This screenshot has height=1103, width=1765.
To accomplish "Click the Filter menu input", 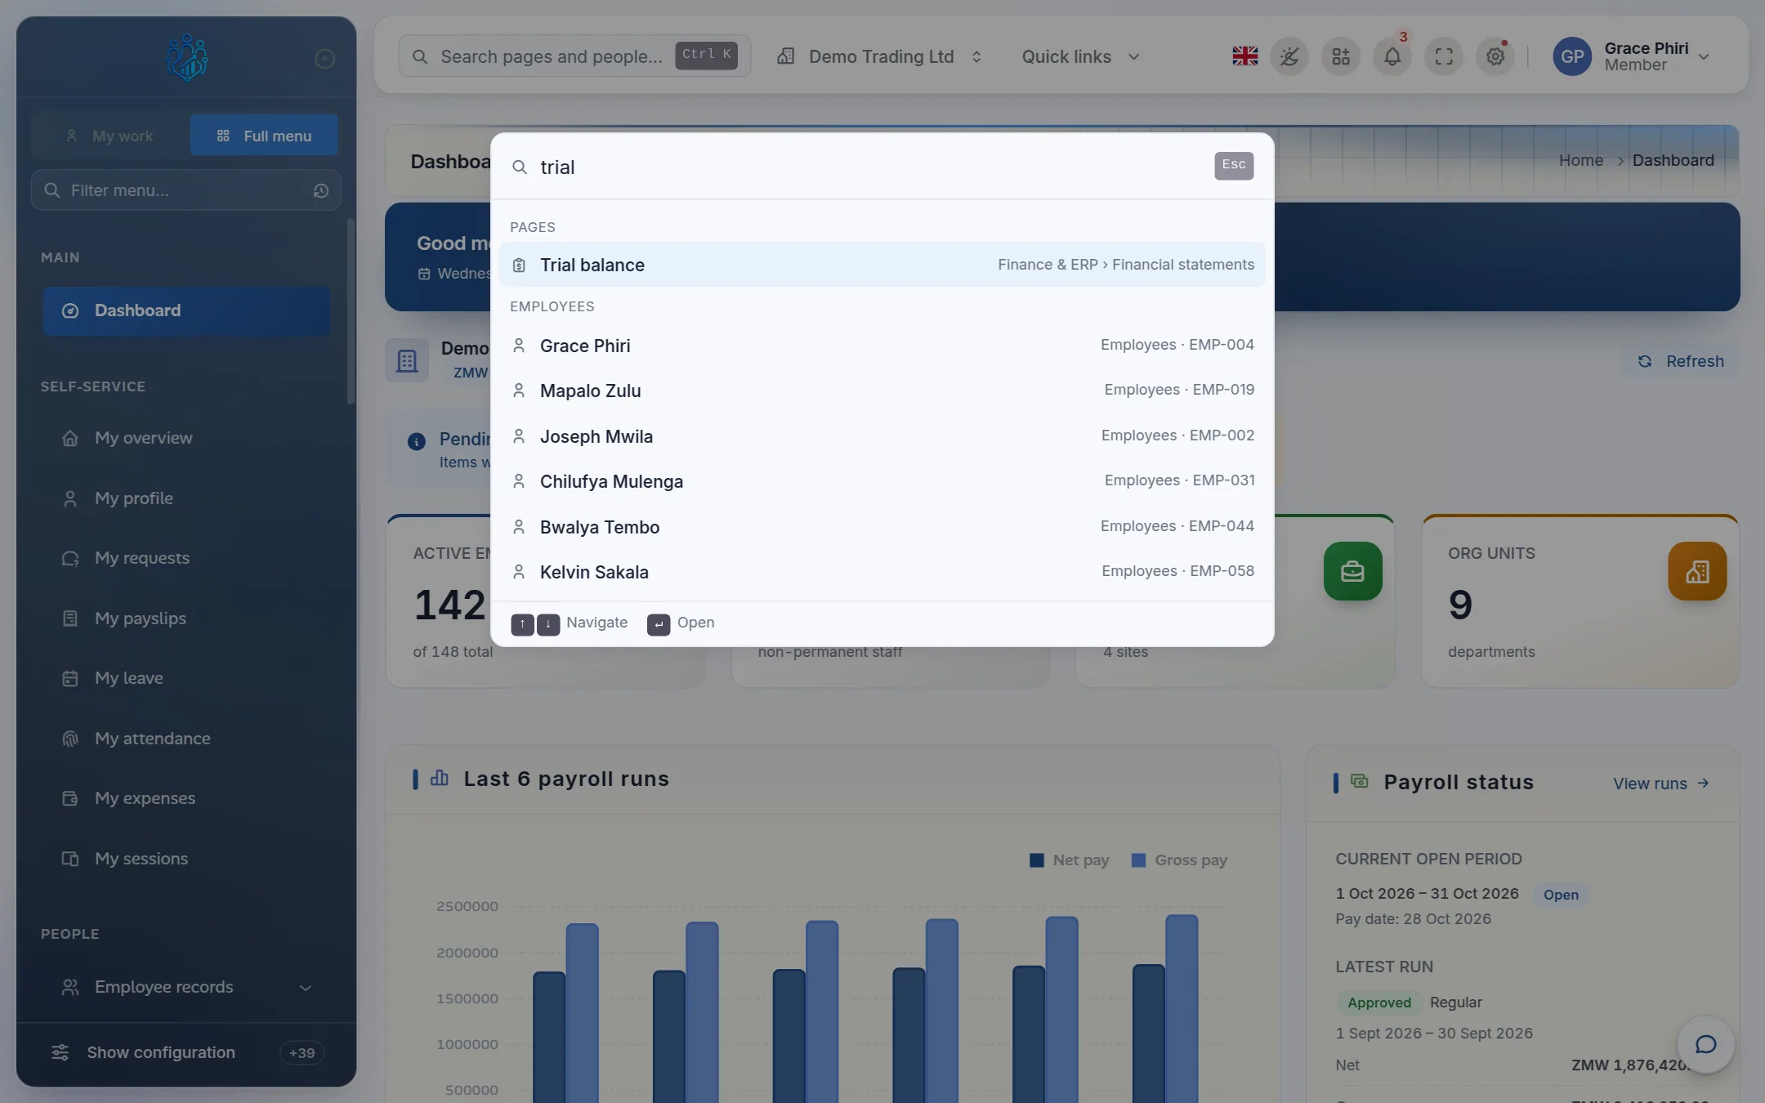I will coord(186,190).
